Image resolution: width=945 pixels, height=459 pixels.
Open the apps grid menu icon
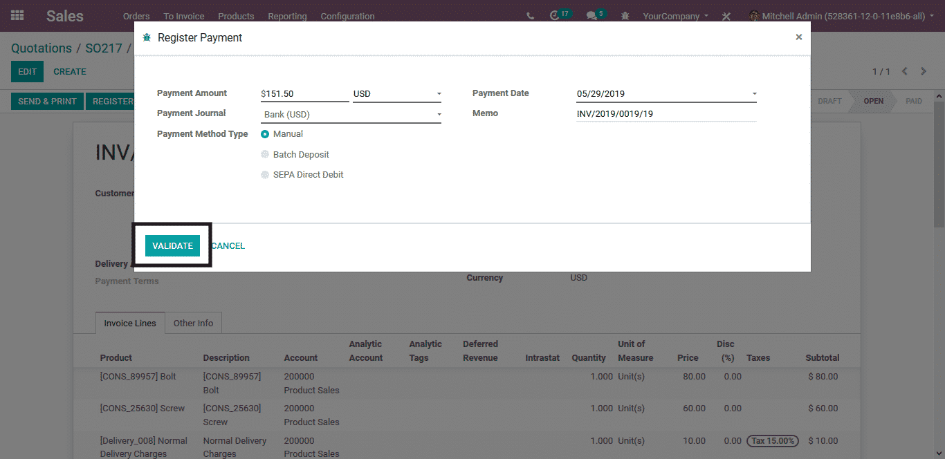pyautogui.click(x=17, y=15)
